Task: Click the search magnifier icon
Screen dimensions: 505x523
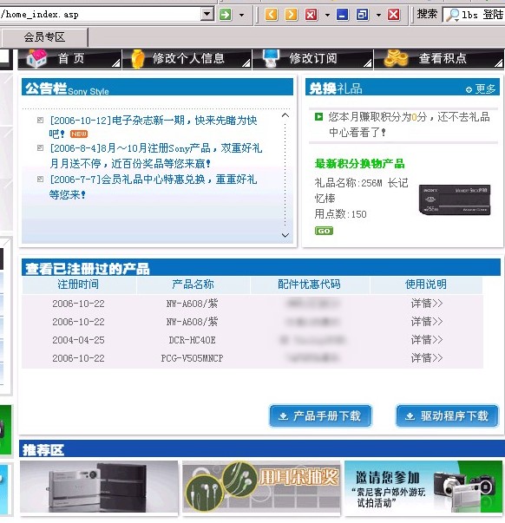Action: tap(453, 15)
